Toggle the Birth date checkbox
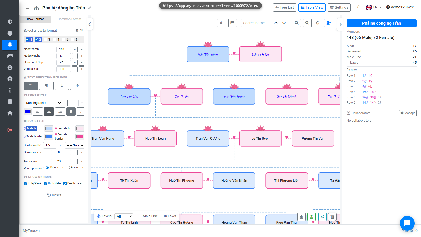Image resolution: width=421 pixels, height=237 pixels. (45, 184)
